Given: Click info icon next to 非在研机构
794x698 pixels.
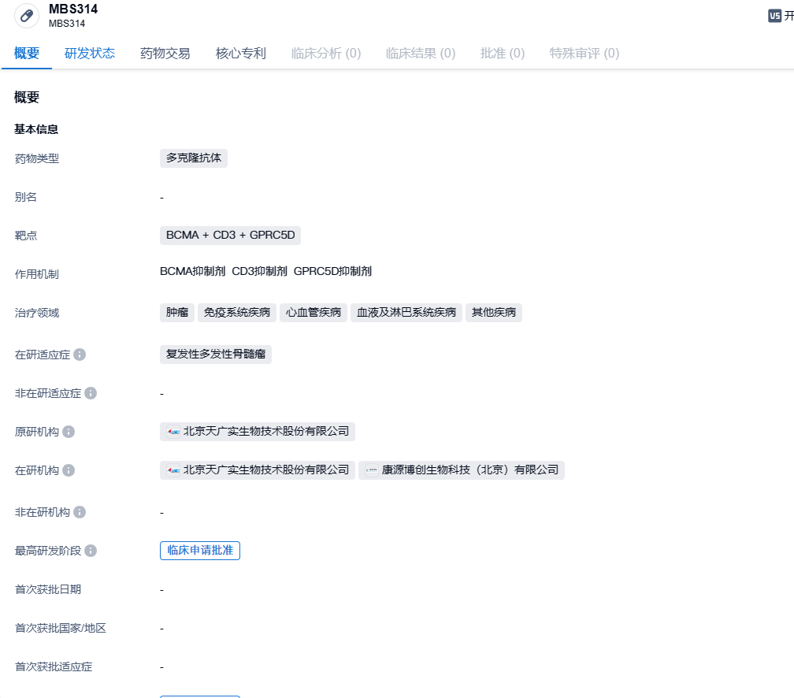Looking at the screenshot, I should pos(80,512).
